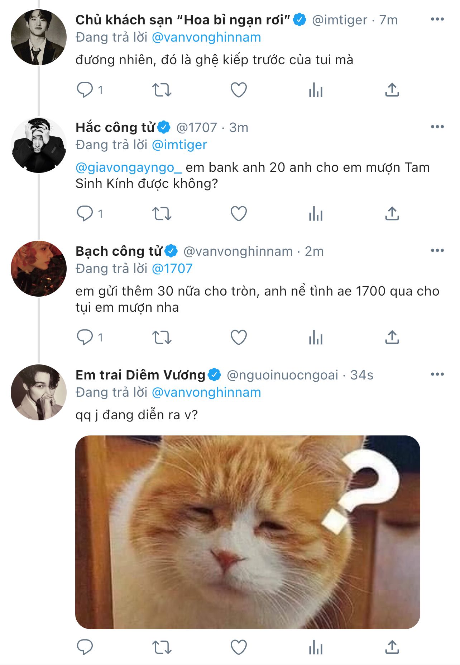Open Em trai Diêm Vương profile picture
The height and width of the screenshot is (665, 460).
39,392
